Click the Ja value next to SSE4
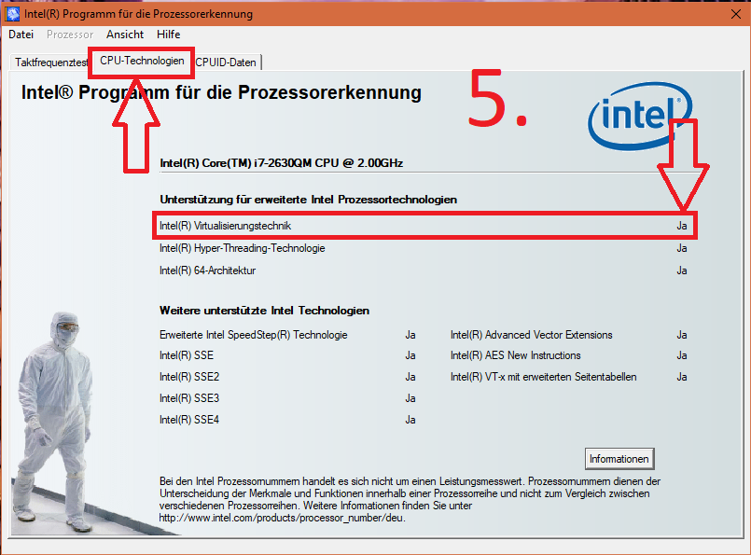 coord(410,420)
